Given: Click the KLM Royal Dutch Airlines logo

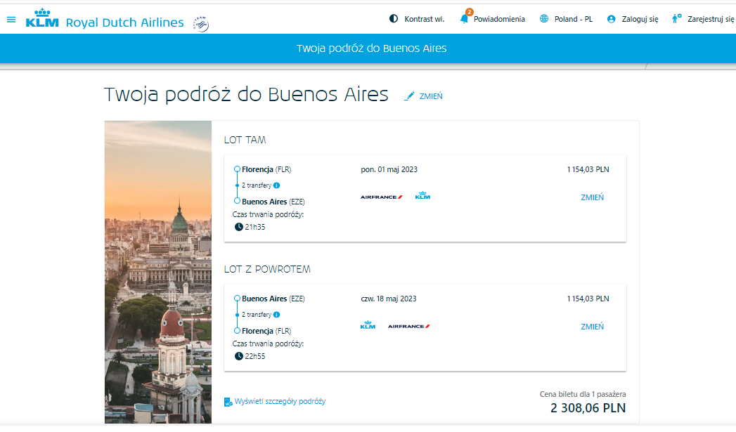Looking at the screenshot, I should 105,19.
